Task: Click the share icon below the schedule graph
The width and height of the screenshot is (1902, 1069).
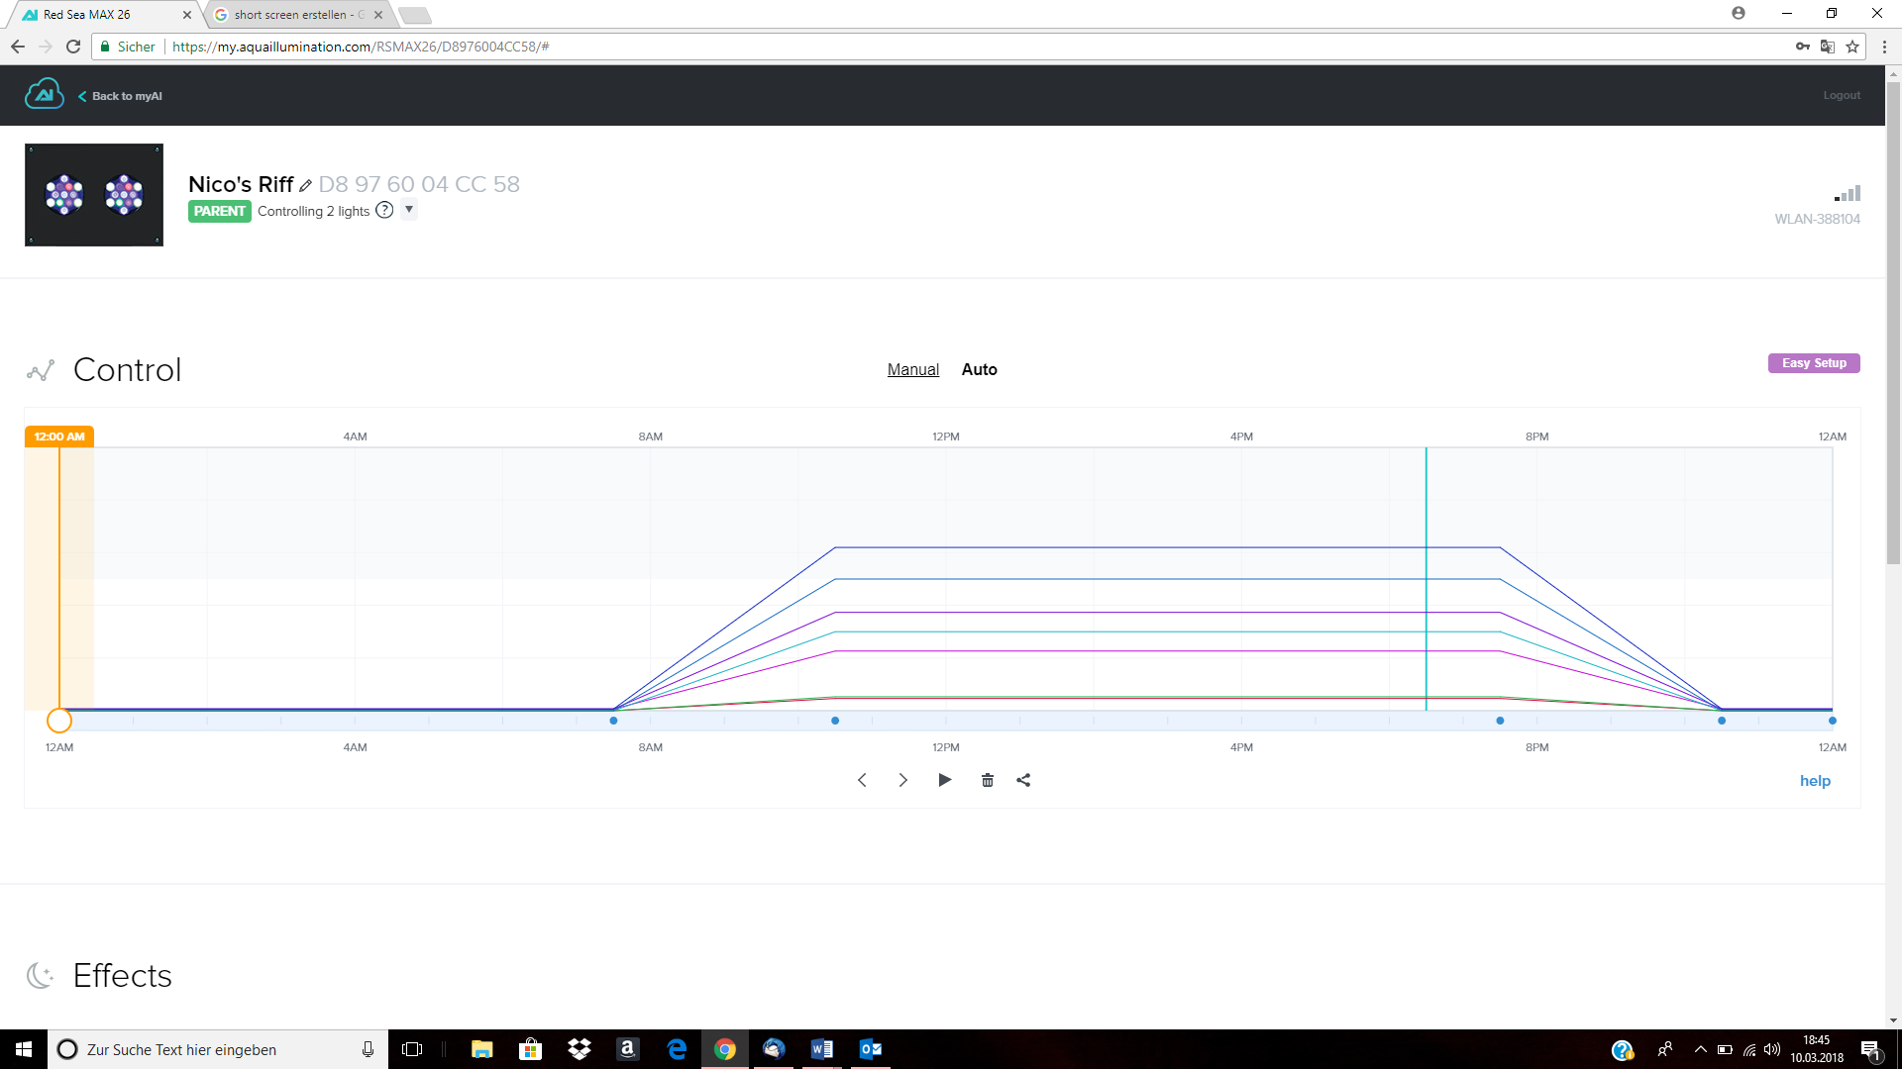Action: 1023,780
